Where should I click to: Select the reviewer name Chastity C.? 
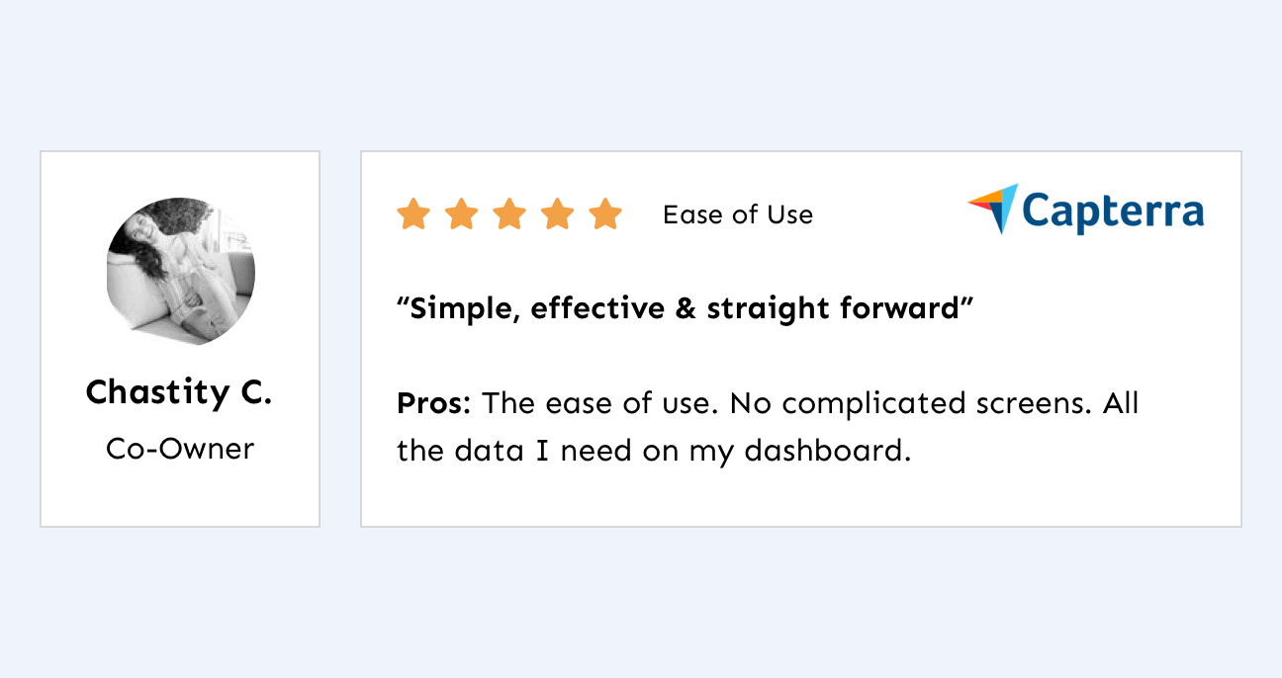179,392
